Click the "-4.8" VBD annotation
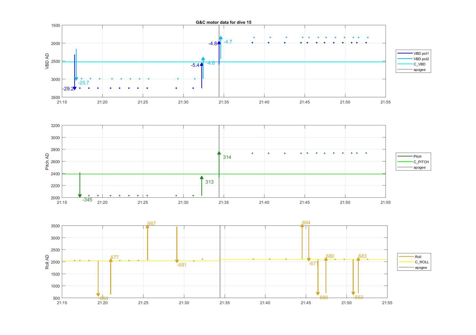Image resolution: width=476 pixels, height=335 pixels. 213,43
